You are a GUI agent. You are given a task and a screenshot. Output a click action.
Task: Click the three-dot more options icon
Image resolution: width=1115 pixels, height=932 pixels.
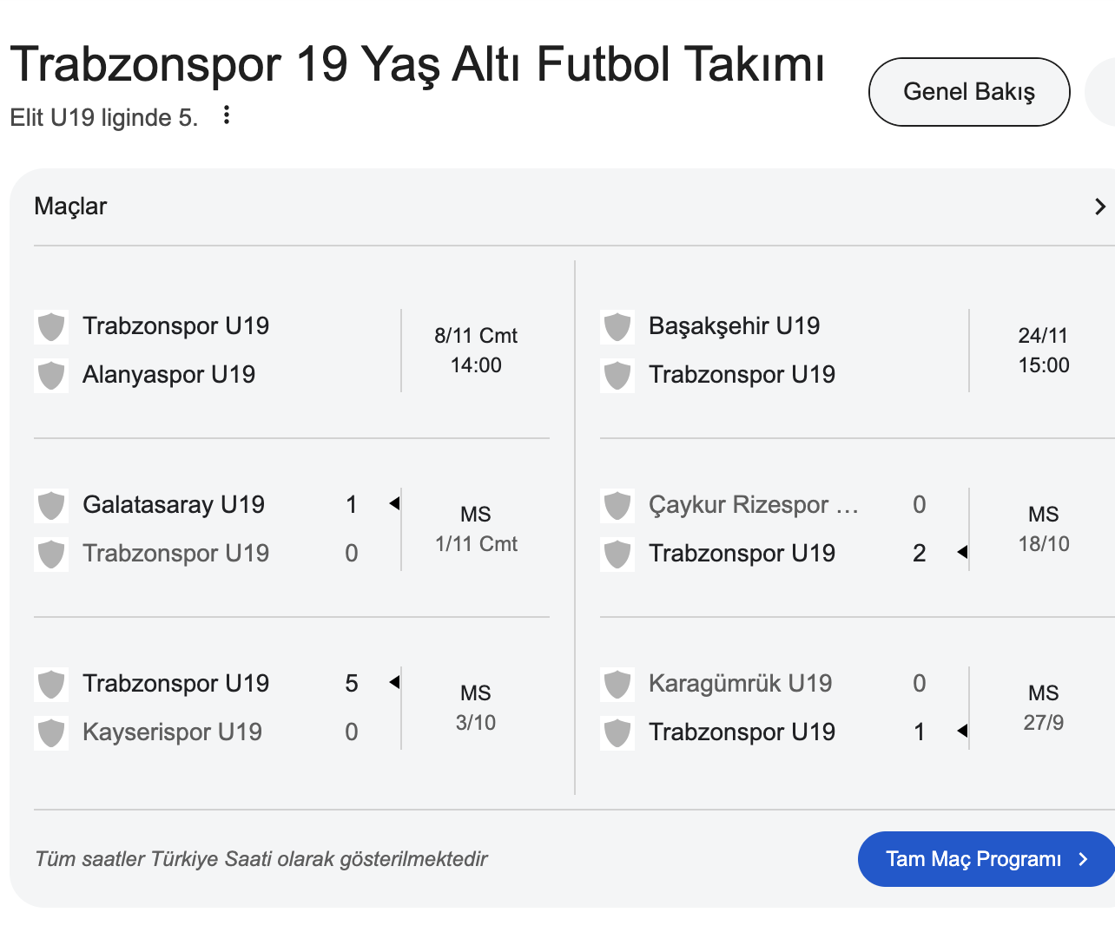coord(227,115)
